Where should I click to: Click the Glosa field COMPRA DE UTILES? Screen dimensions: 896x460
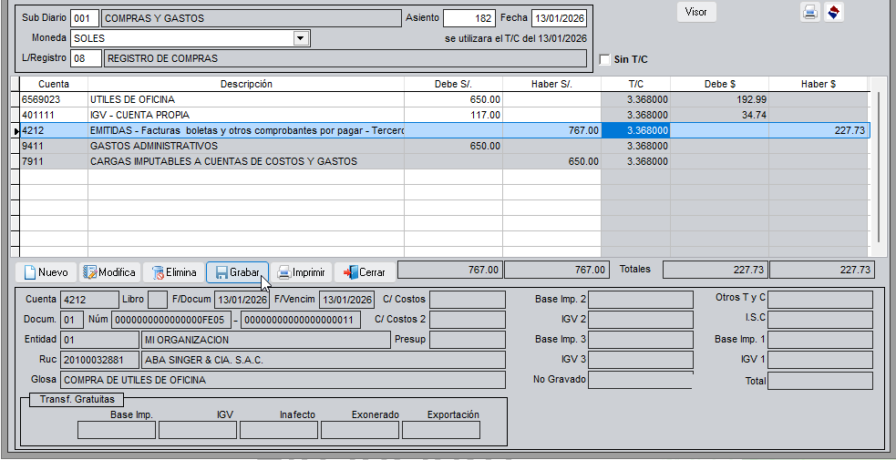pyautogui.click(x=283, y=380)
